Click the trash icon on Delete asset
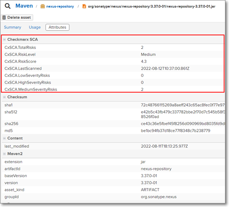The image size is (229, 207). click(4, 18)
